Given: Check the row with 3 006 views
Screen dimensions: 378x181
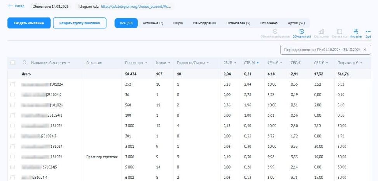Looking at the screenshot, I should pos(12,157).
